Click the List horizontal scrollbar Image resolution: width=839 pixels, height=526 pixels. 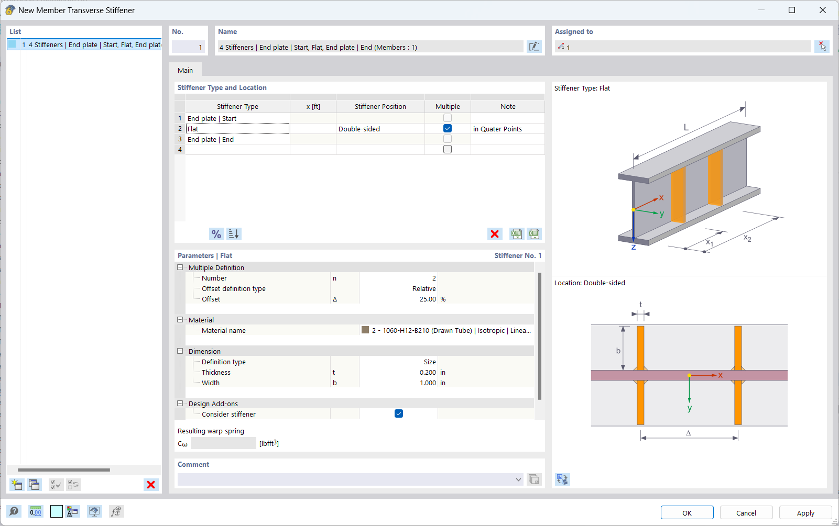click(x=64, y=470)
